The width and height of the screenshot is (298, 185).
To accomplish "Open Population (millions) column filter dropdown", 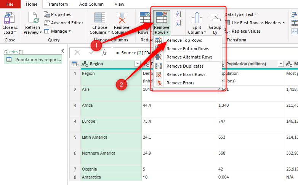I will coord(281,64).
